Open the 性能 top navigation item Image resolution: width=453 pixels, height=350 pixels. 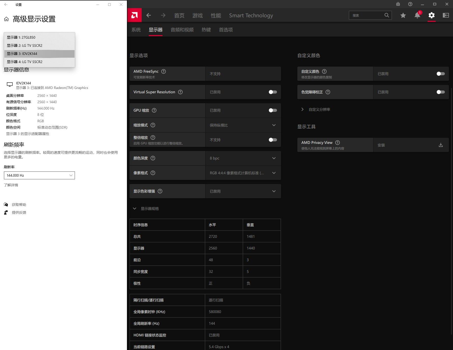(x=216, y=16)
